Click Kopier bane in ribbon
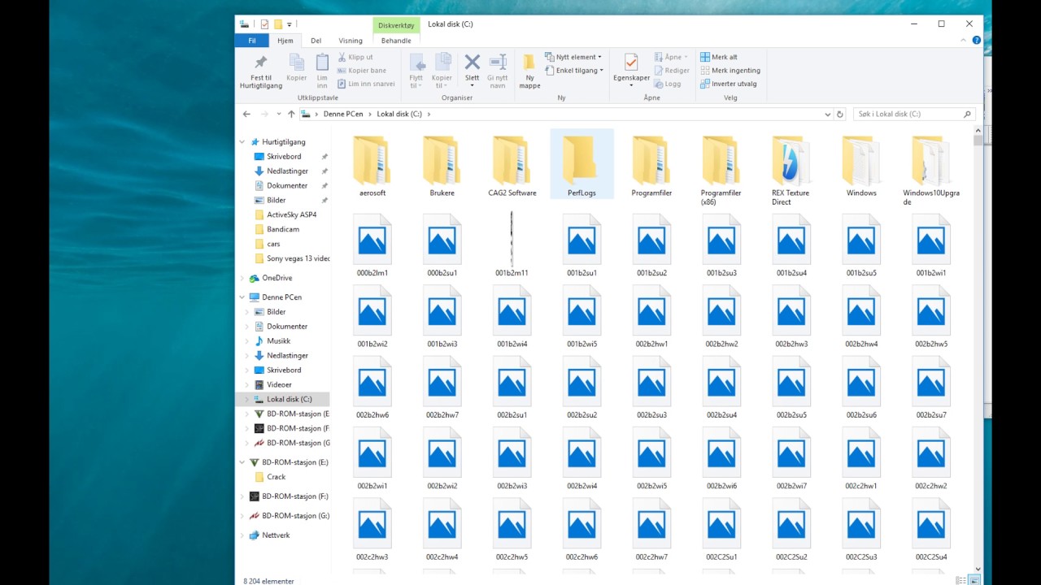This screenshot has width=1041, height=585. (361, 71)
